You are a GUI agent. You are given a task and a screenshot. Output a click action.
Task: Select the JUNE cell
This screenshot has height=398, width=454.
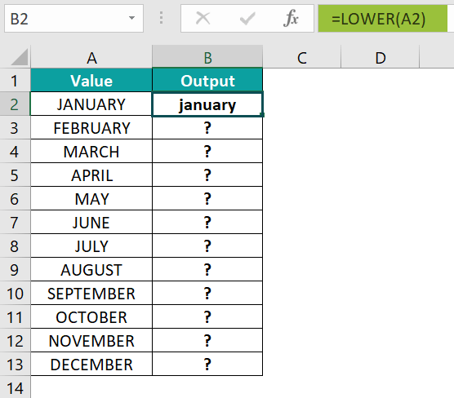[91, 223]
